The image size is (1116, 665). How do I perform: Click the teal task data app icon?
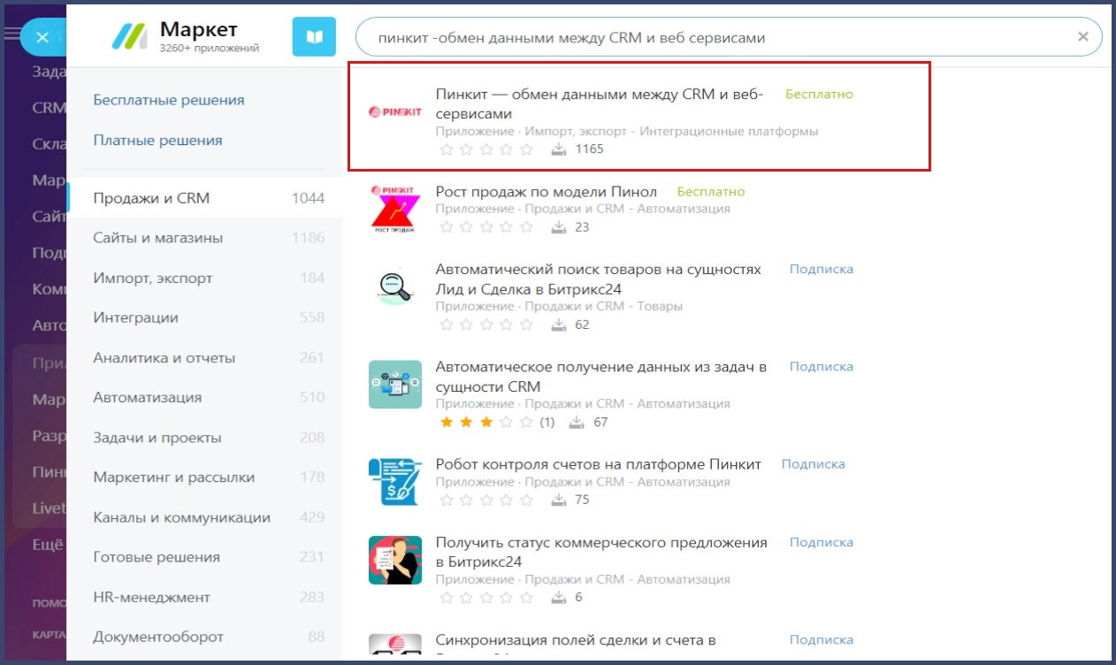(395, 384)
